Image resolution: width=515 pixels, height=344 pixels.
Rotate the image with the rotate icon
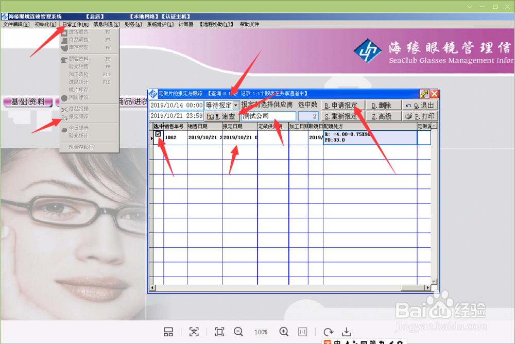pos(328,332)
